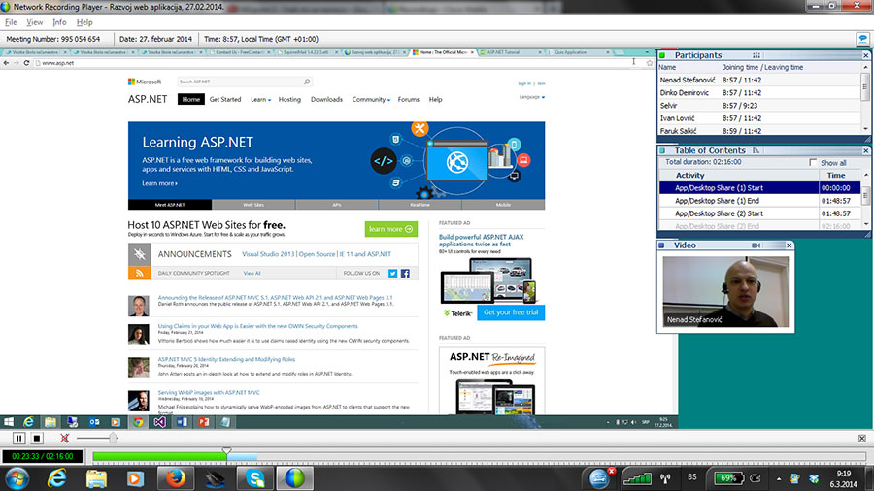The height and width of the screenshot is (491, 874).
Task: Click the shared browser reload icon
Action: (x=26, y=63)
